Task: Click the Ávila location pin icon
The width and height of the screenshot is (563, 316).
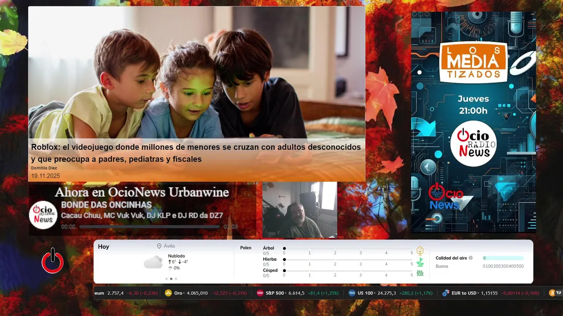Action: [x=159, y=246]
